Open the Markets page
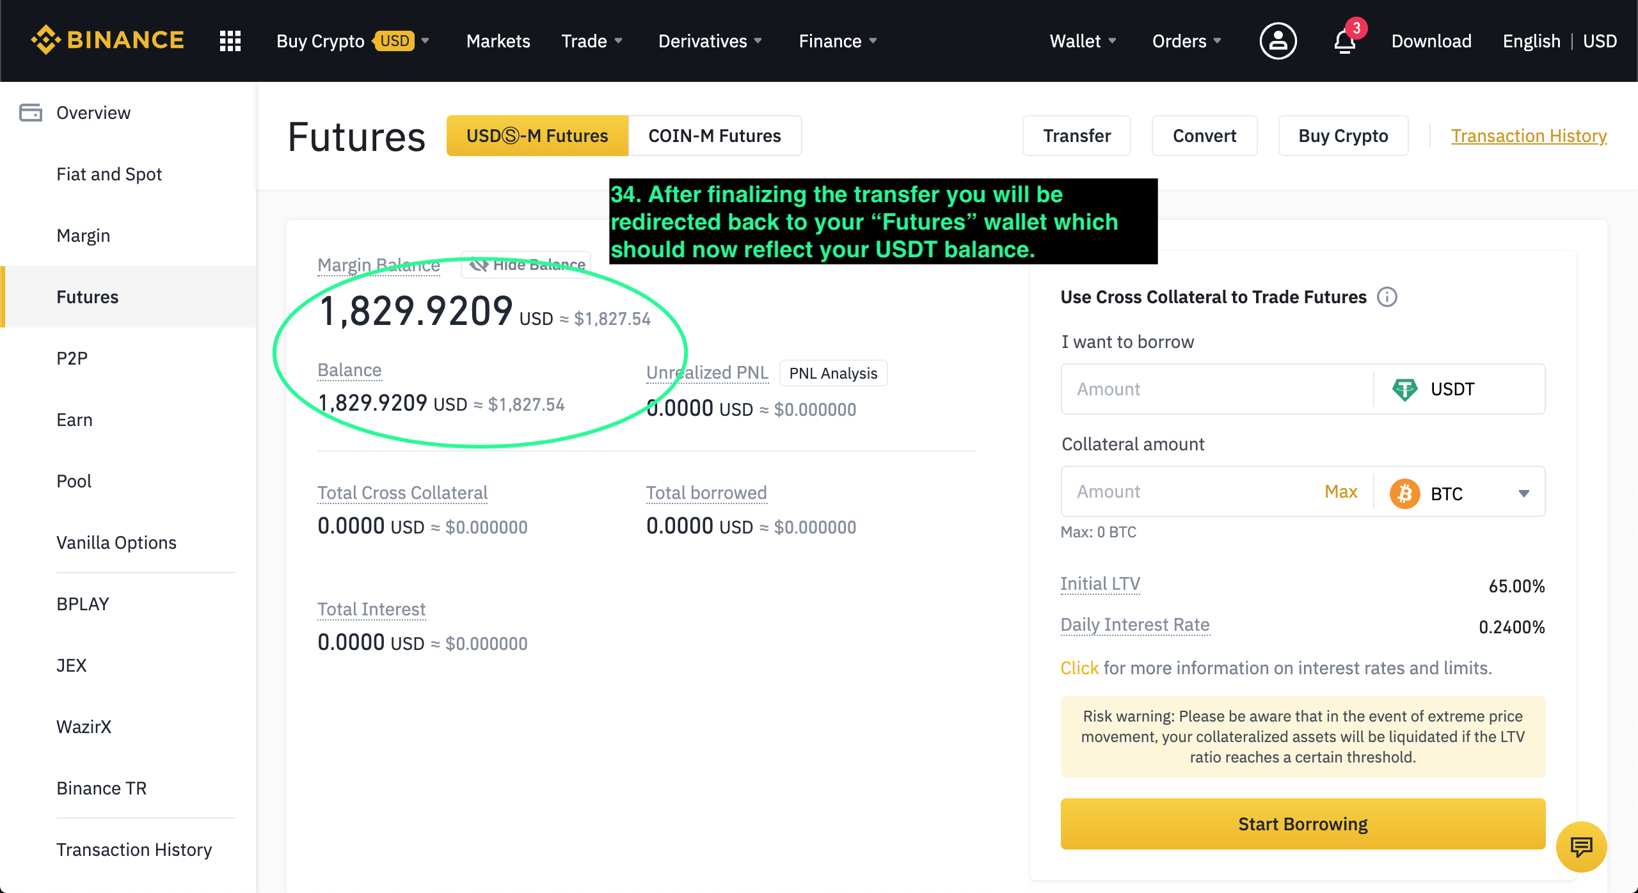Screen dimensions: 1638x893 click(498, 41)
